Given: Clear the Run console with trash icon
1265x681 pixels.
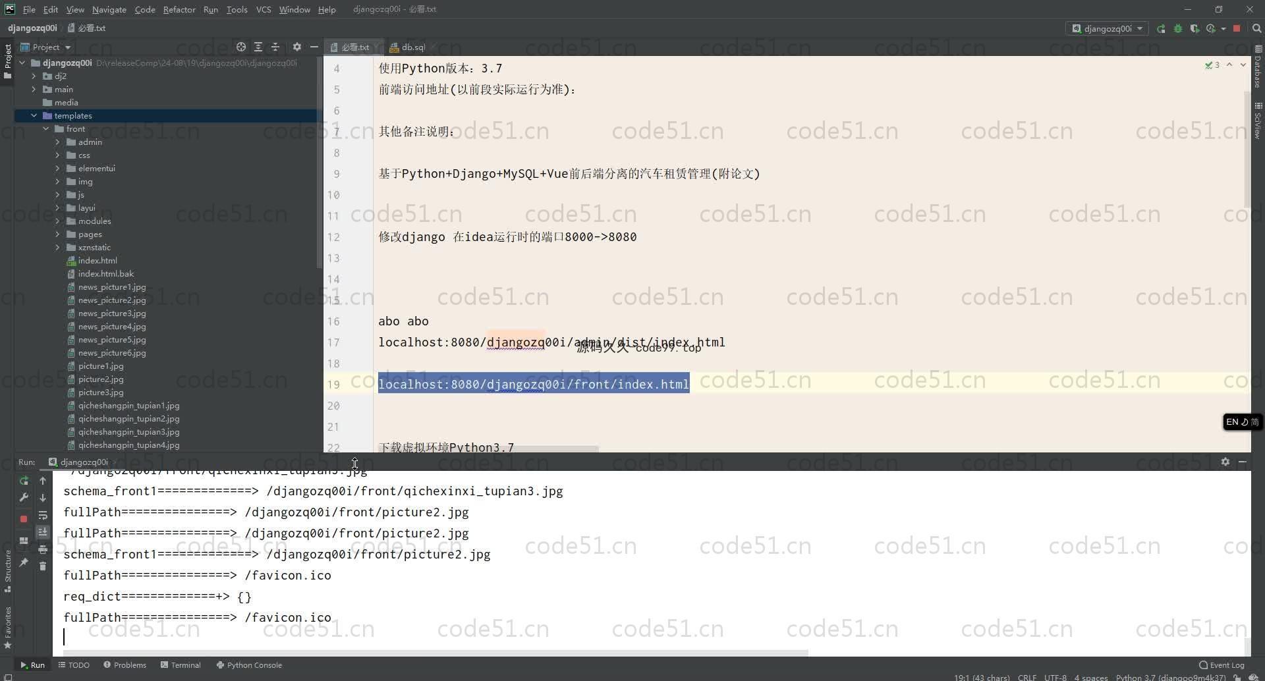Looking at the screenshot, I should [x=43, y=566].
